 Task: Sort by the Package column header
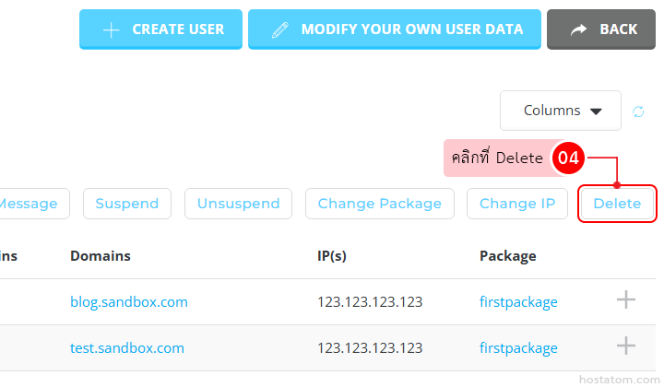pos(507,255)
